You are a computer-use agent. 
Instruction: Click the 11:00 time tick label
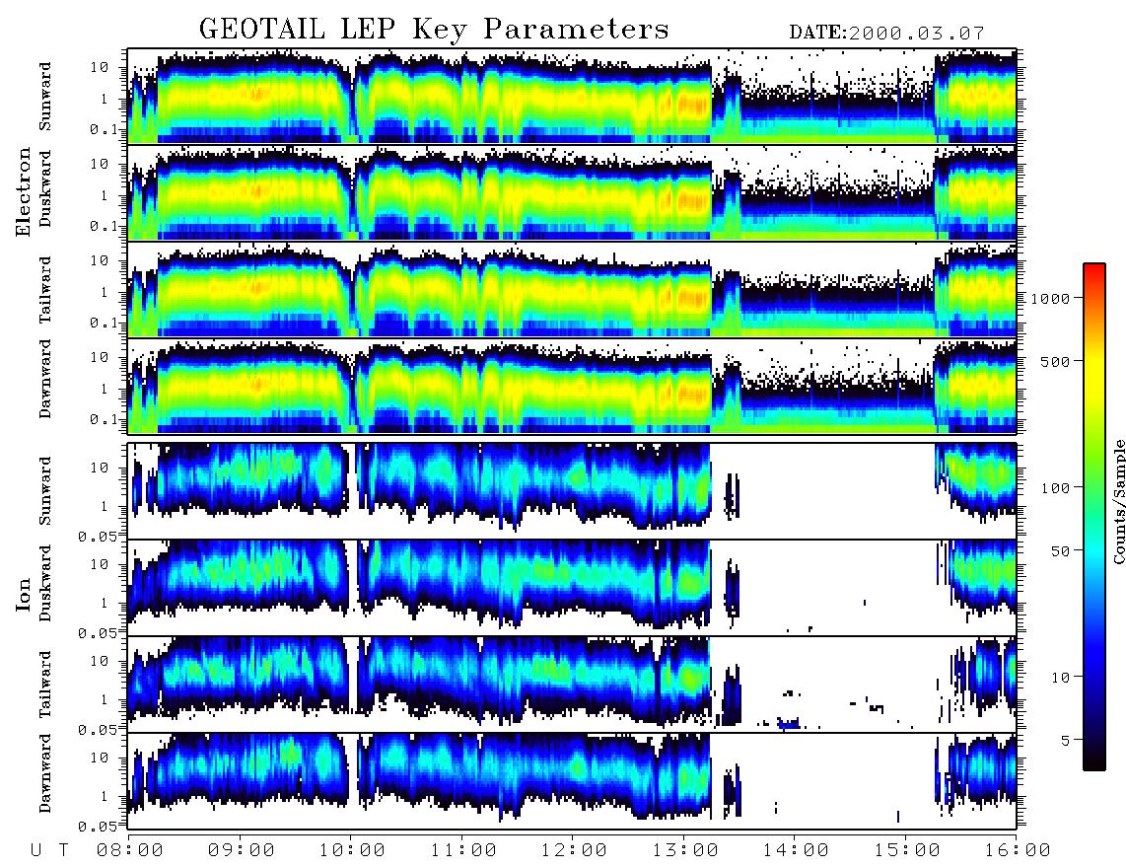tap(463, 851)
